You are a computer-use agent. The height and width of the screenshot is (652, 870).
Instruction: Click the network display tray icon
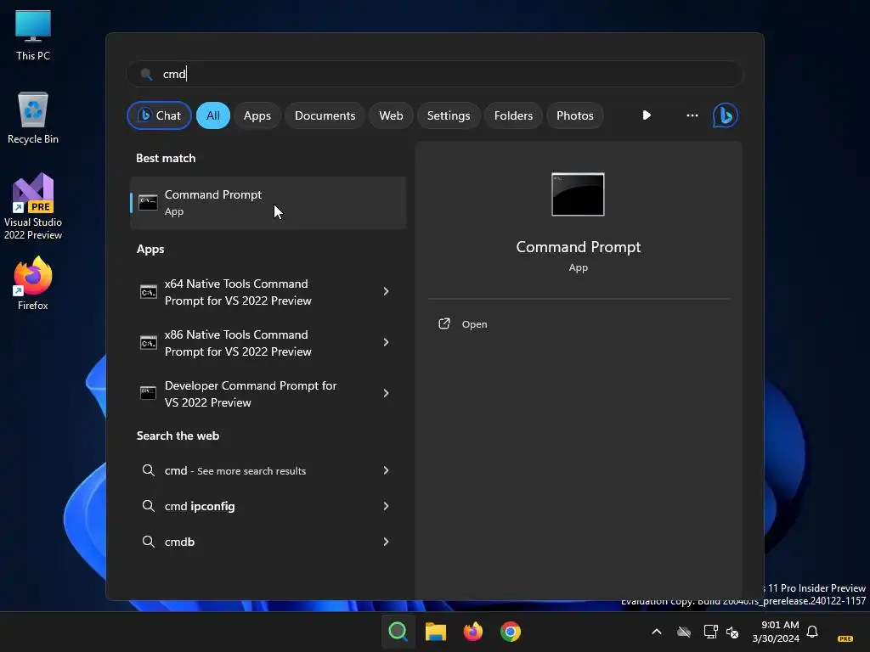tap(710, 632)
